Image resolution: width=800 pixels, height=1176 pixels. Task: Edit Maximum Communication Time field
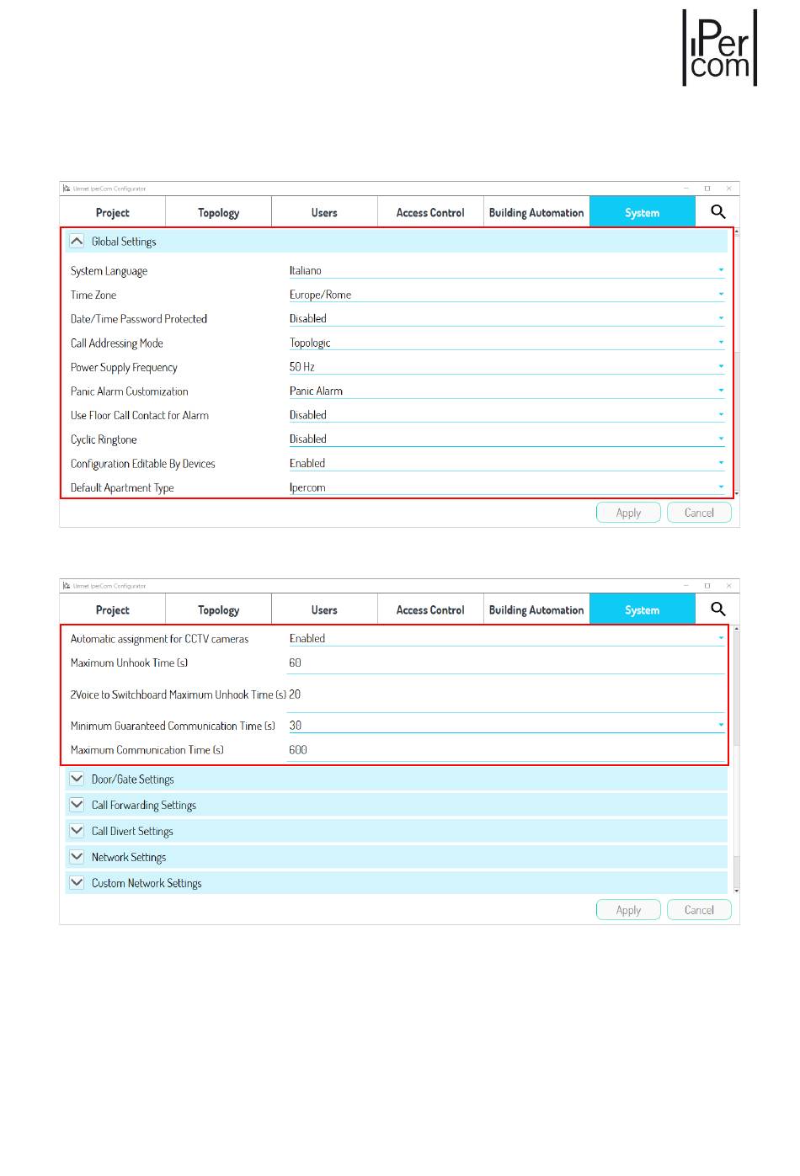pyautogui.click(x=506, y=750)
